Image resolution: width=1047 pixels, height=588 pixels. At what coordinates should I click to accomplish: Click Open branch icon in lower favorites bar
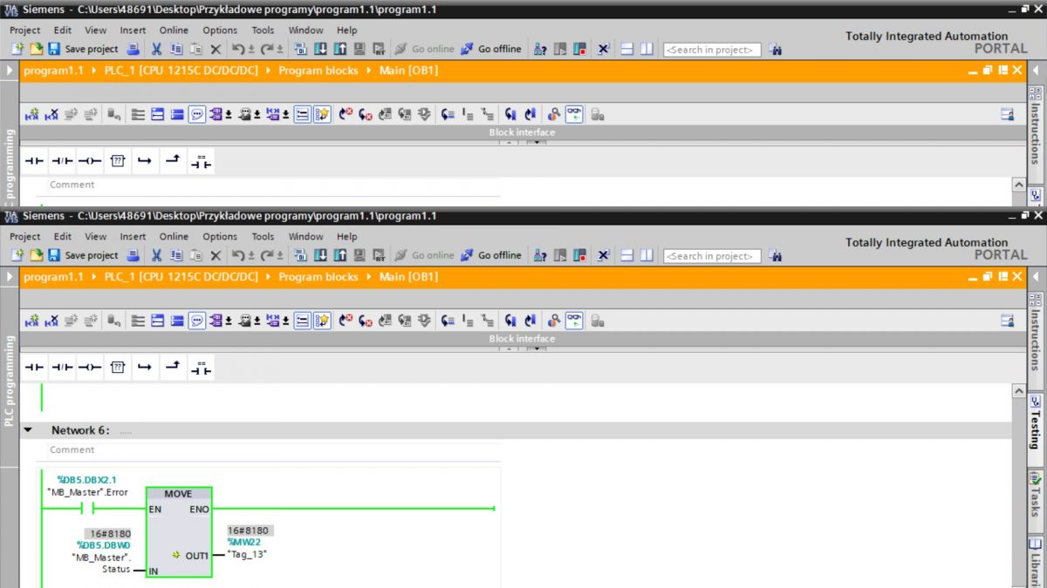[146, 368]
